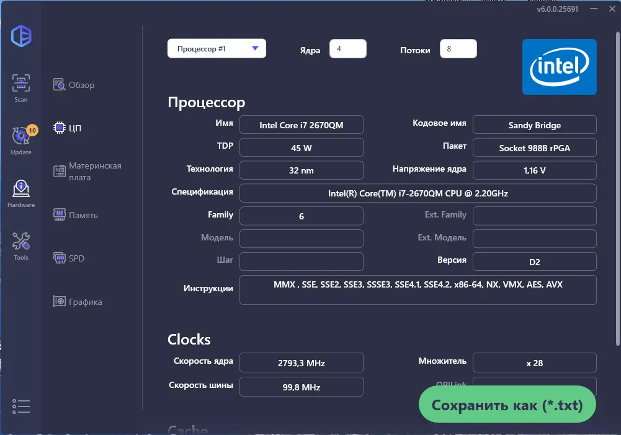Click the app logo icon in sidebar

tap(21, 36)
